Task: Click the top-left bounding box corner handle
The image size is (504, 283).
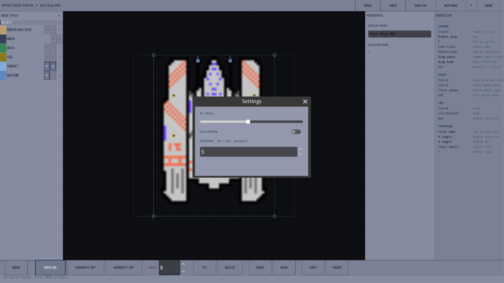Action: tap(154, 55)
